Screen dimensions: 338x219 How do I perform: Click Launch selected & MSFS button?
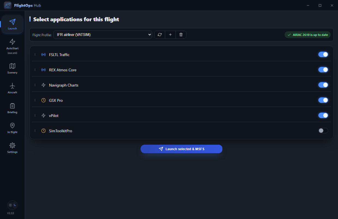click(x=182, y=149)
